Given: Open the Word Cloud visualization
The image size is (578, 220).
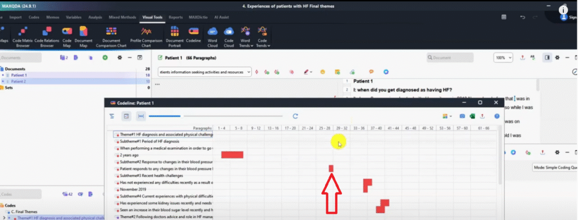Looking at the screenshot, I should (x=212, y=37).
